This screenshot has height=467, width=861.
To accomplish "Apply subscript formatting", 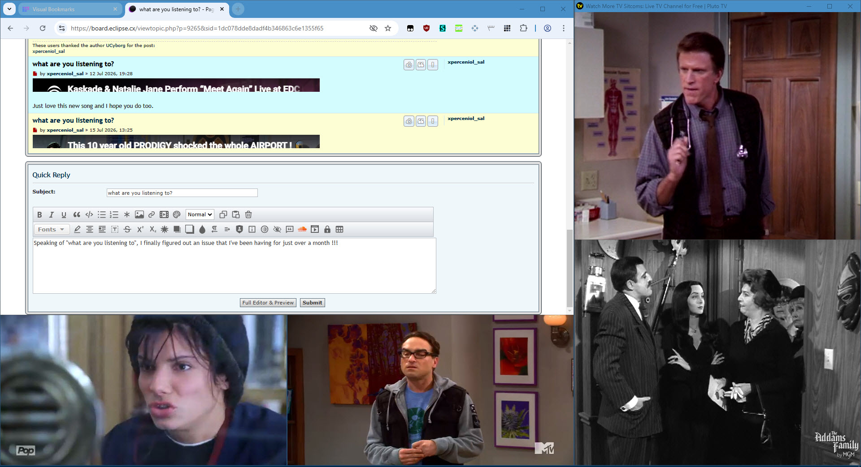I will pos(152,229).
